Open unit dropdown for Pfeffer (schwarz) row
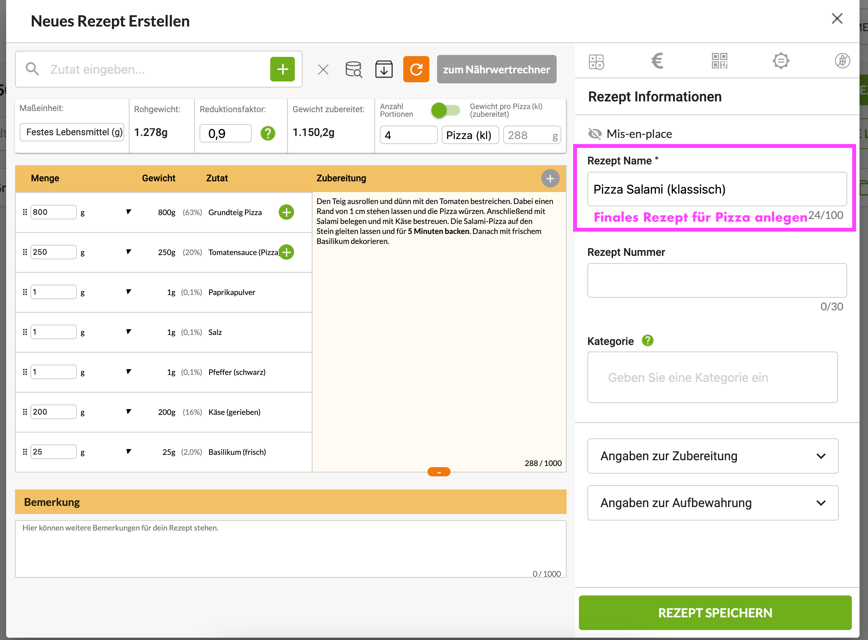The height and width of the screenshot is (640, 868). [x=128, y=371]
